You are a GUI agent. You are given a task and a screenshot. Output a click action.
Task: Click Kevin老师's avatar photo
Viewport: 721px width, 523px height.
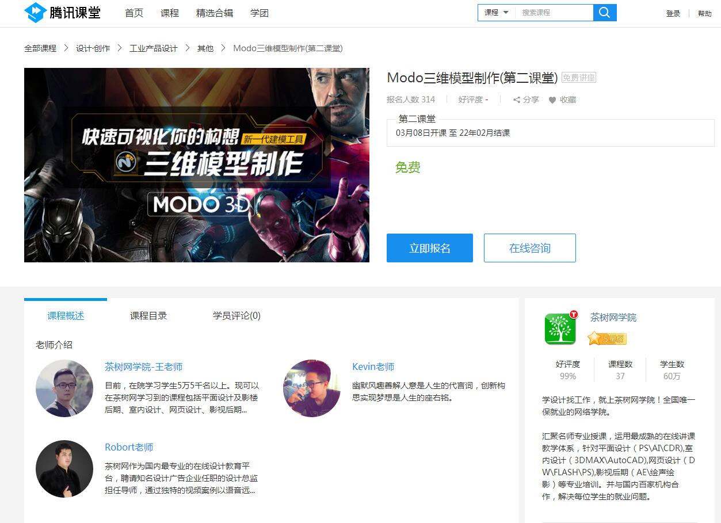(312, 388)
